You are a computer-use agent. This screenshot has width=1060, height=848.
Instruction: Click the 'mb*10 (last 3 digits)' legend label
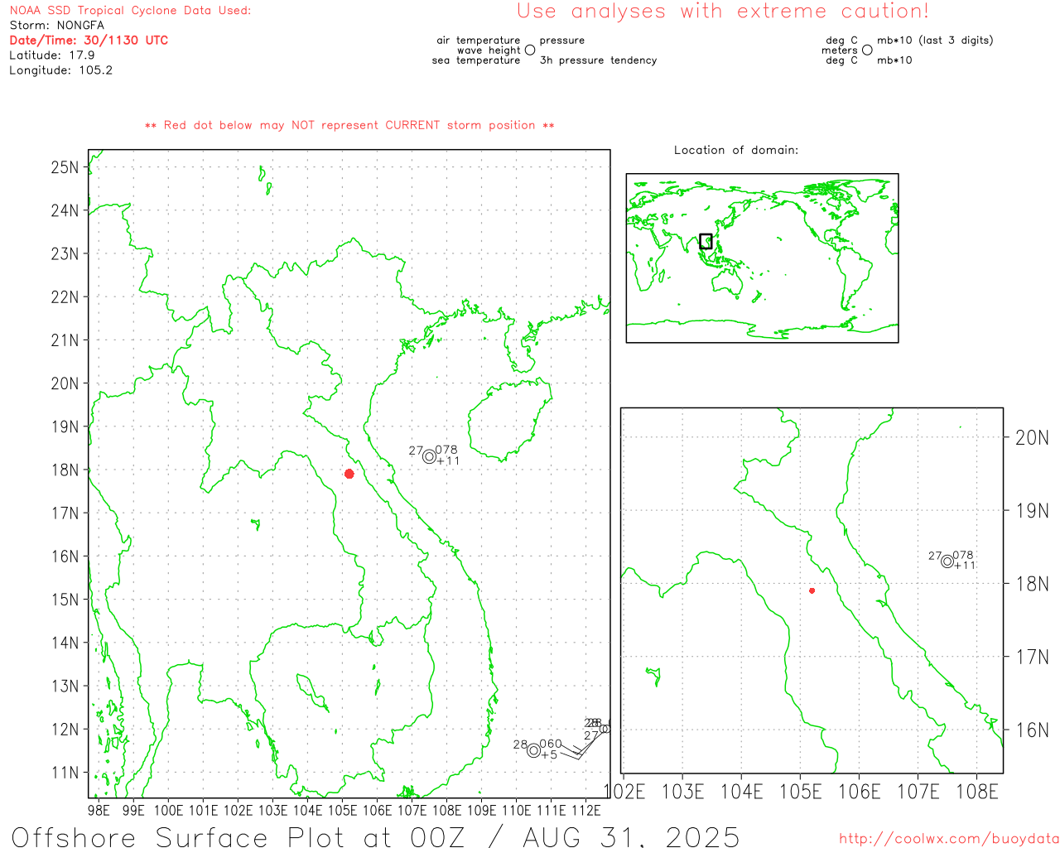pos(935,40)
